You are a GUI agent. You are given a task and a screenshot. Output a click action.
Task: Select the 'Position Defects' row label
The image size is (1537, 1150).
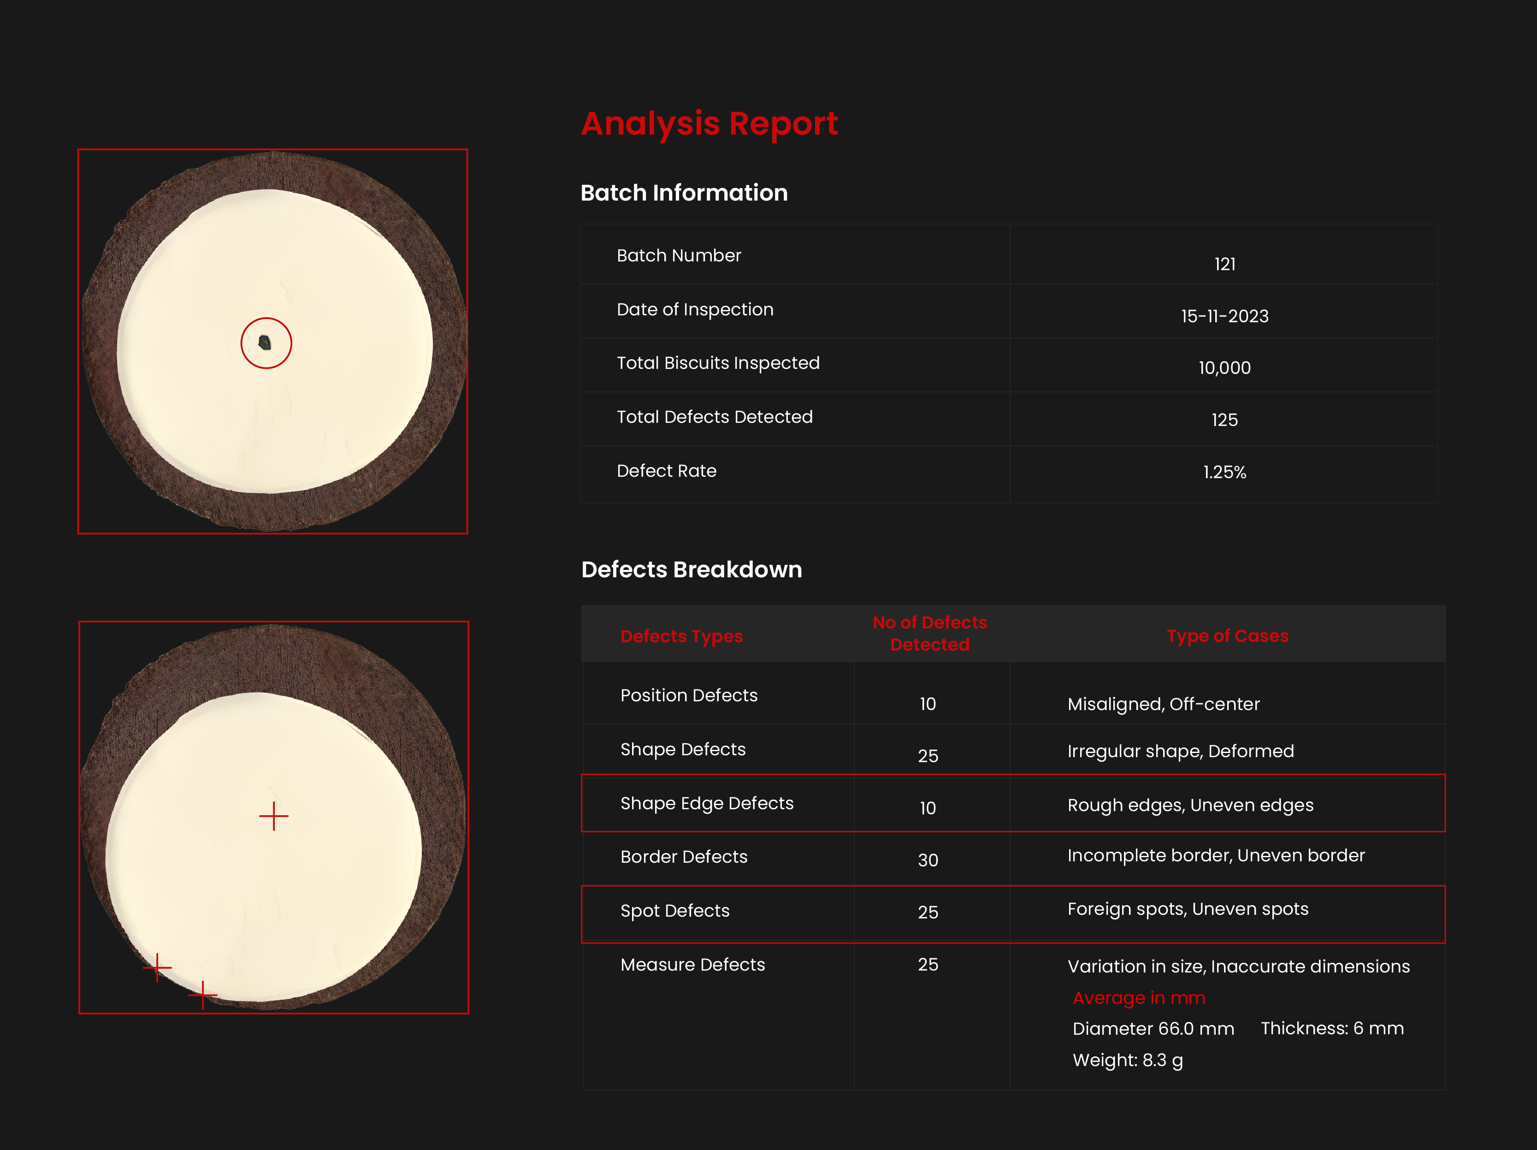pos(689,695)
